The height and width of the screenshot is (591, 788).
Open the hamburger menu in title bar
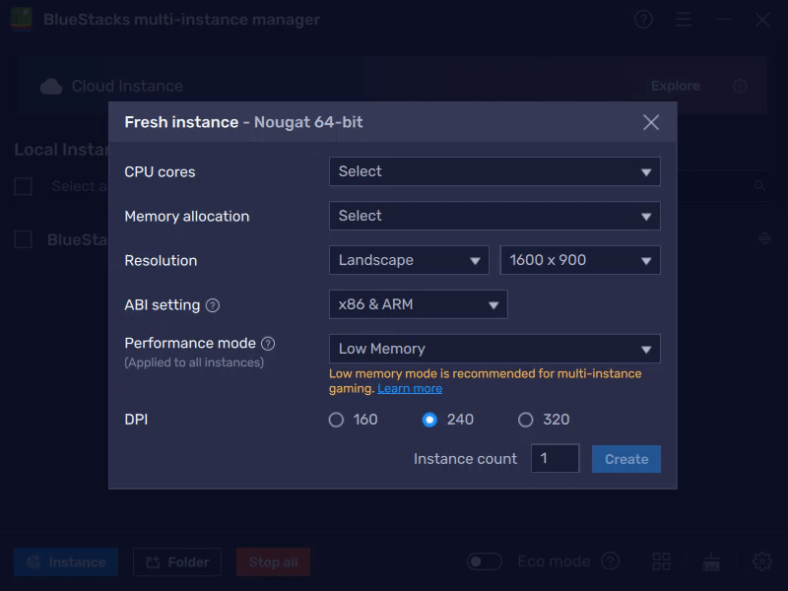point(686,20)
